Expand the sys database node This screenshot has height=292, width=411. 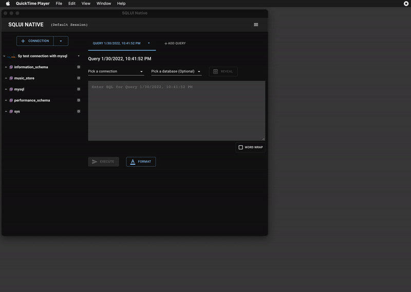tap(6, 111)
